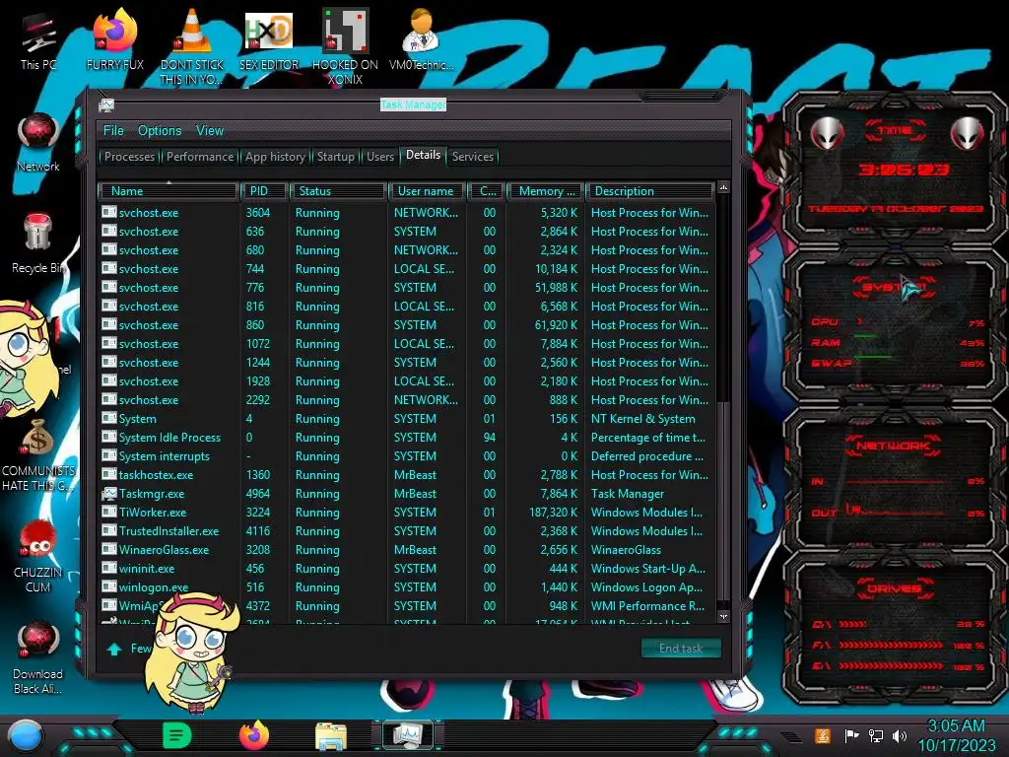Image resolution: width=1009 pixels, height=757 pixels.
Task: Click the scrollbar down arrow
Action: [723, 616]
